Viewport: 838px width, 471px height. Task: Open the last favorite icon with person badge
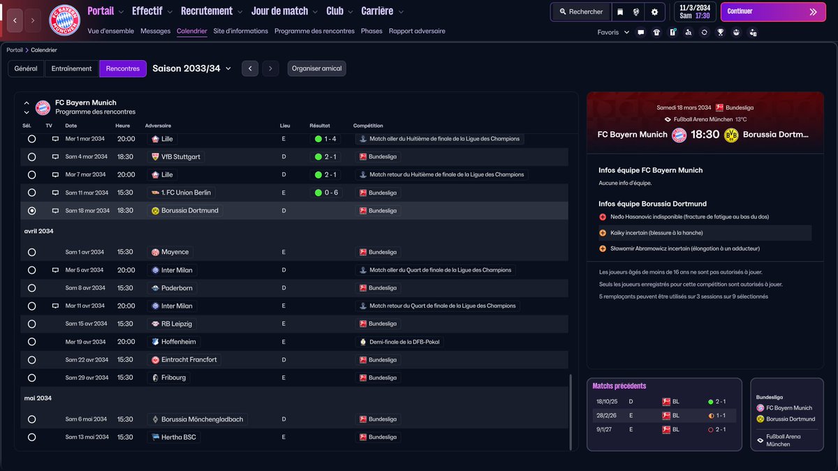coord(753,32)
